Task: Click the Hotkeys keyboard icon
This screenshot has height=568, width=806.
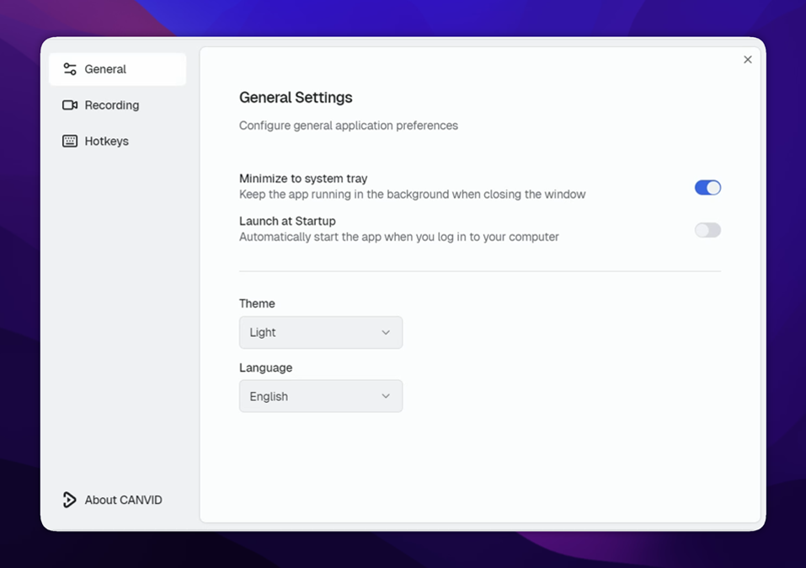Action: [x=70, y=141]
